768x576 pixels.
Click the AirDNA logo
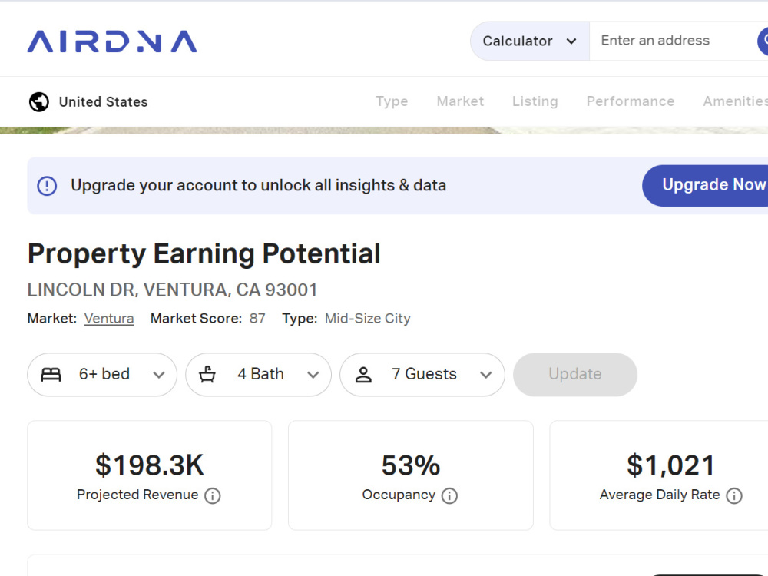tap(112, 41)
